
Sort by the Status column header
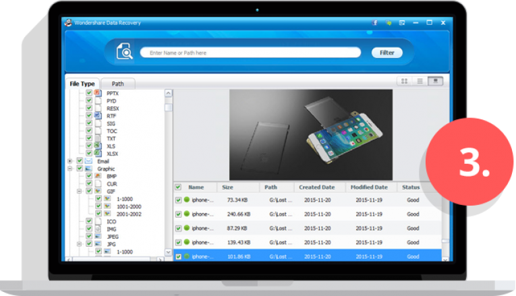[x=411, y=187]
